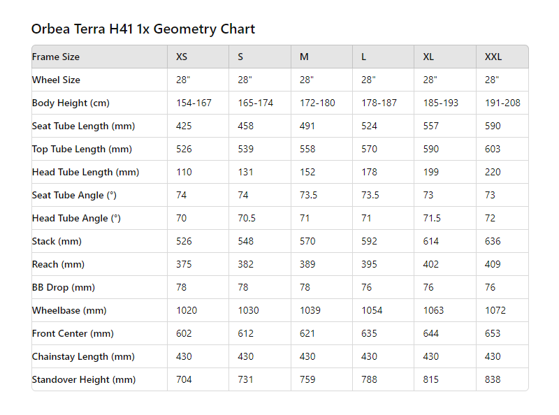
Task: Select the 70.5 head tube angle cell
Action: 247,218
